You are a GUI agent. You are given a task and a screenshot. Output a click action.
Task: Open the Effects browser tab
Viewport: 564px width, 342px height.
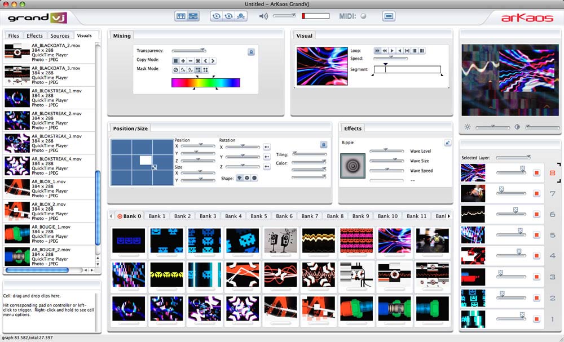[34, 35]
